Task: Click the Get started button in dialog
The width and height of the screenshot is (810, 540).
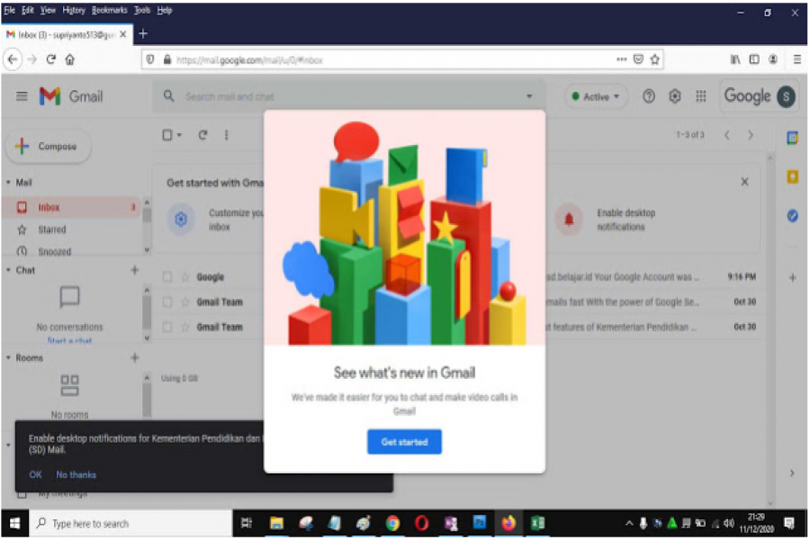Action: [x=404, y=442]
